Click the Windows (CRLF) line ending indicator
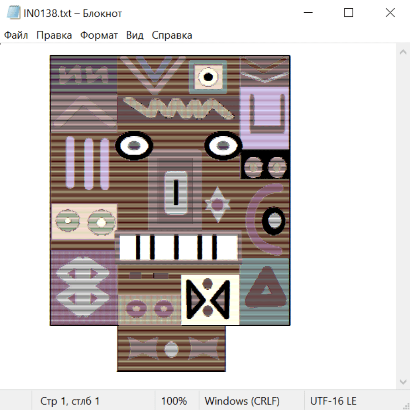The image size is (410, 410). (x=242, y=401)
